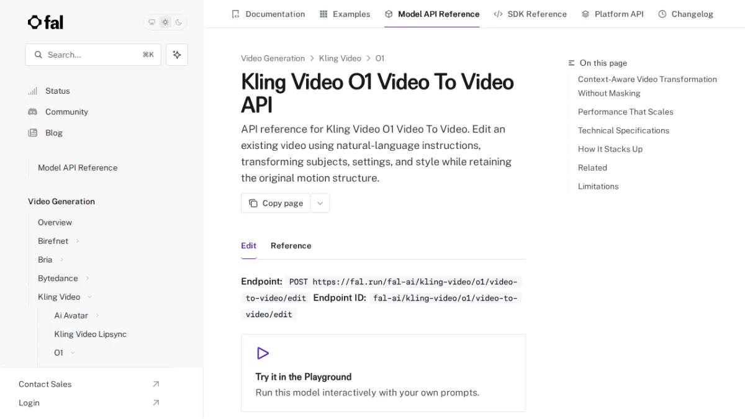Click the On this page list icon
Viewport: 745px width, 419px height.
[572, 63]
